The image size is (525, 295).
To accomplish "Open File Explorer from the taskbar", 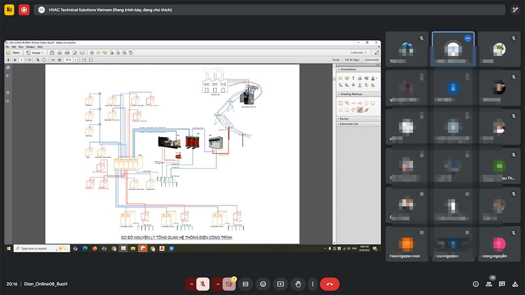I will point(133,248).
